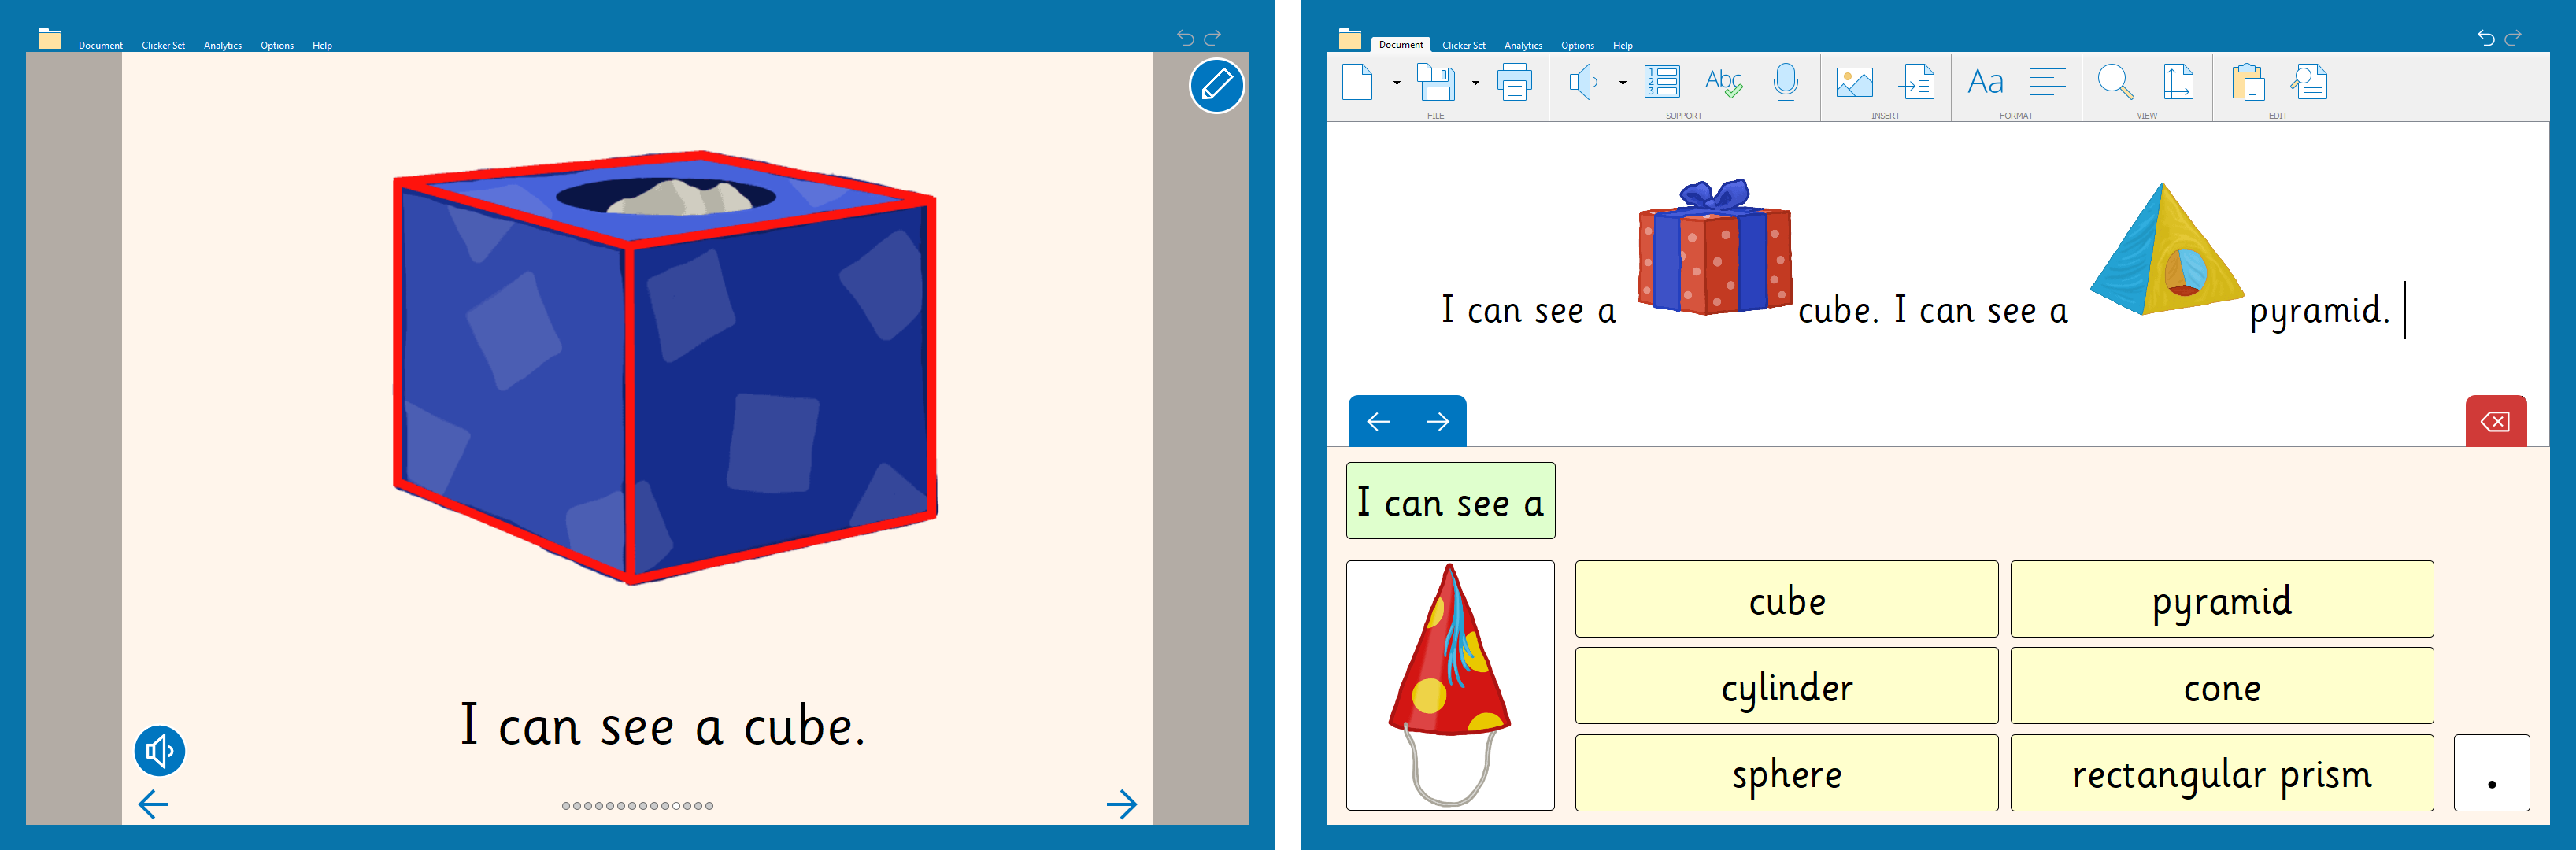Screen dimensions: 2576x850
Task: Click the speaker icon to read the book page aloud
Action: point(160,751)
